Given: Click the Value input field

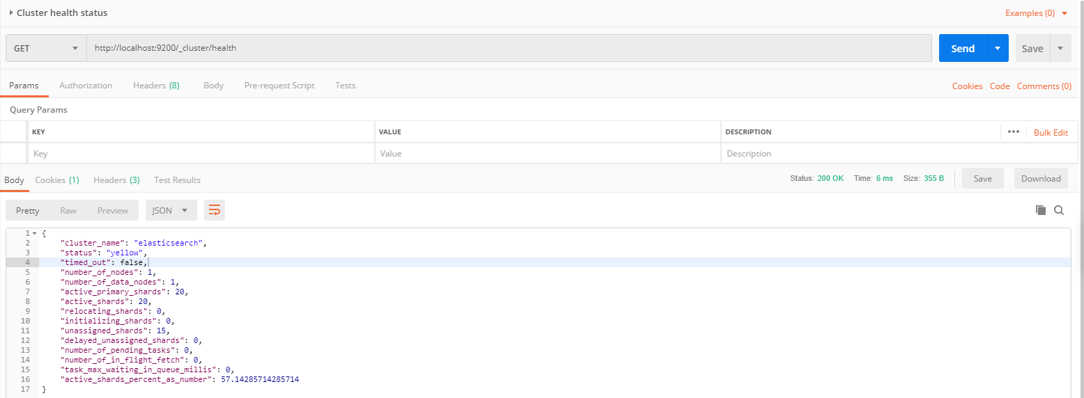Looking at the screenshot, I should point(548,153).
